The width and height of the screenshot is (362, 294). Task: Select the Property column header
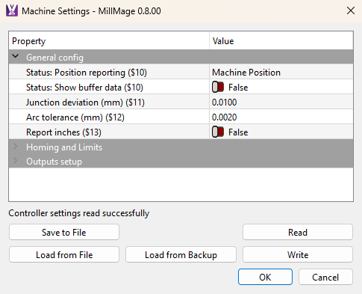click(109, 41)
